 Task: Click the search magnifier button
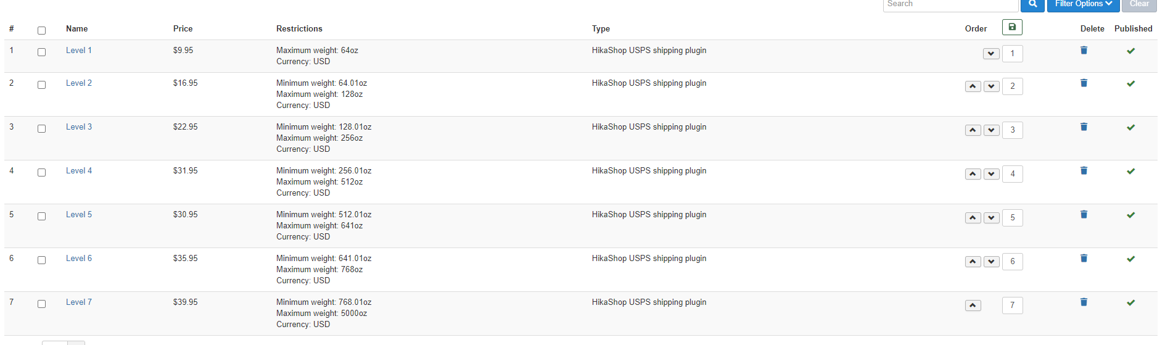tap(1032, 4)
